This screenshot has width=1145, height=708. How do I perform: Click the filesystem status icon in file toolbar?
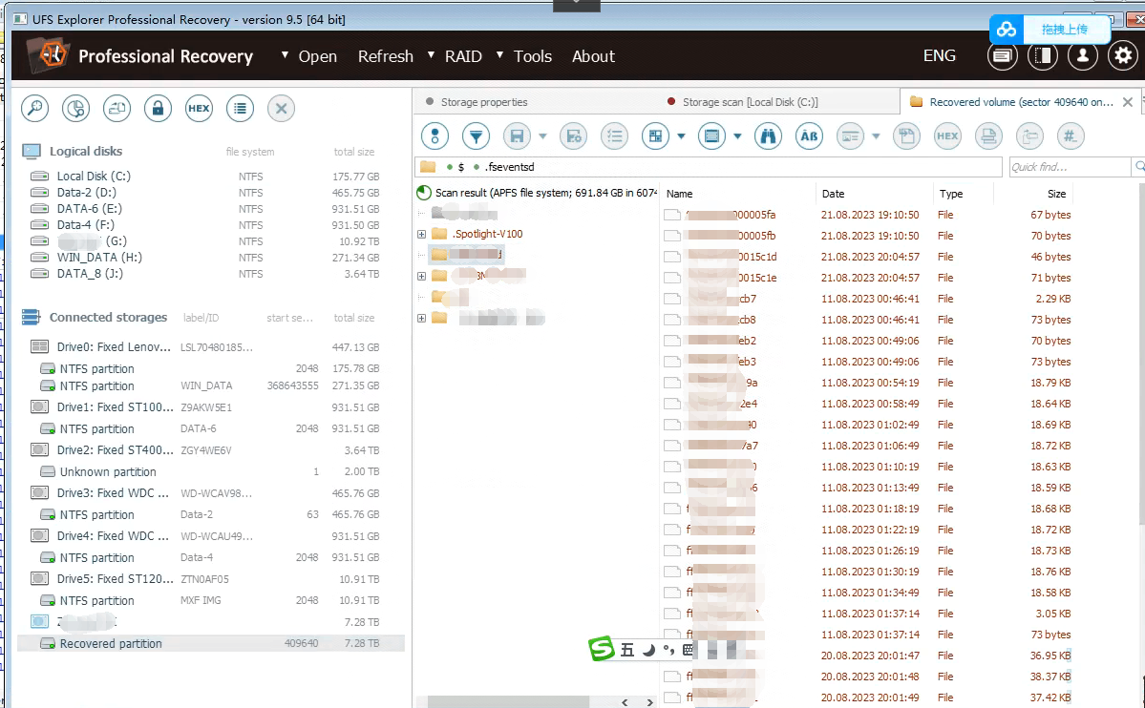click(x=435, y=135)
